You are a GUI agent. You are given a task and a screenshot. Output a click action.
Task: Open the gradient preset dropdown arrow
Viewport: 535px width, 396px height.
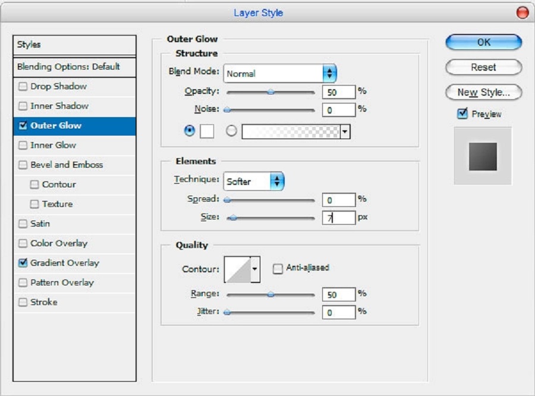345,132
